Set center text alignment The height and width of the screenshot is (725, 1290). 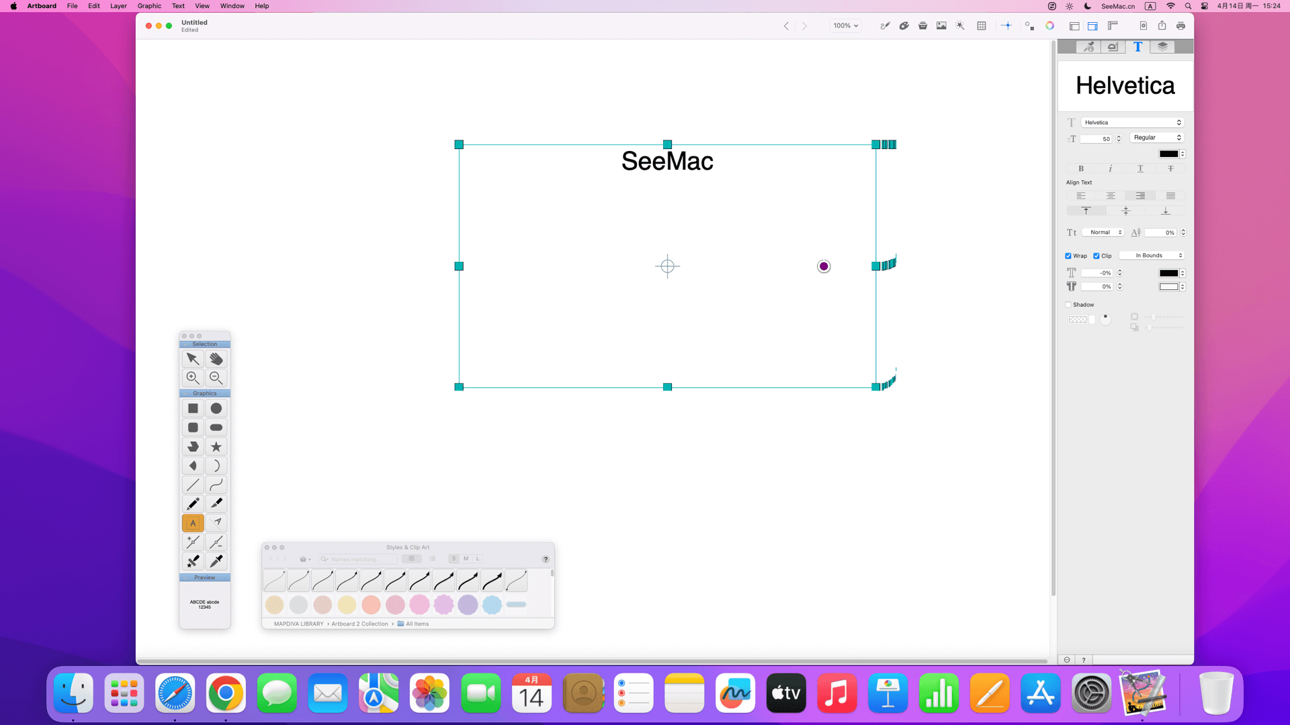(x=1111, y=196)
